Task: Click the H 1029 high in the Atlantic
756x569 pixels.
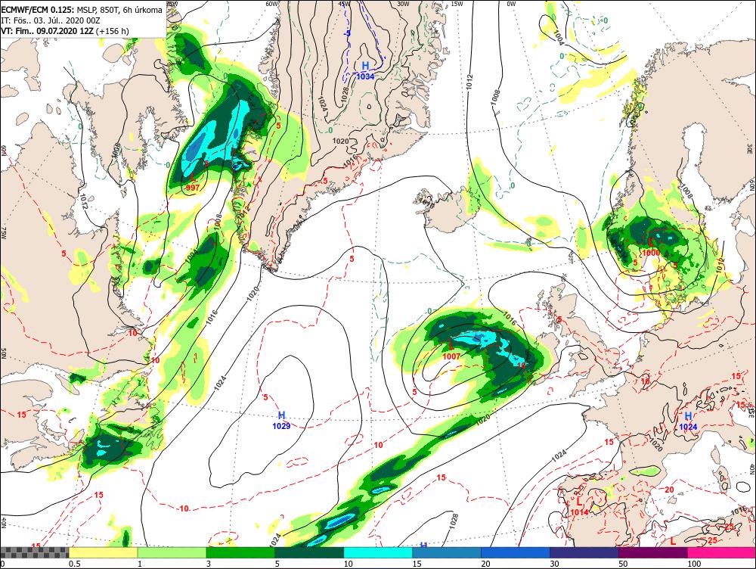Action: pos(281,421)
